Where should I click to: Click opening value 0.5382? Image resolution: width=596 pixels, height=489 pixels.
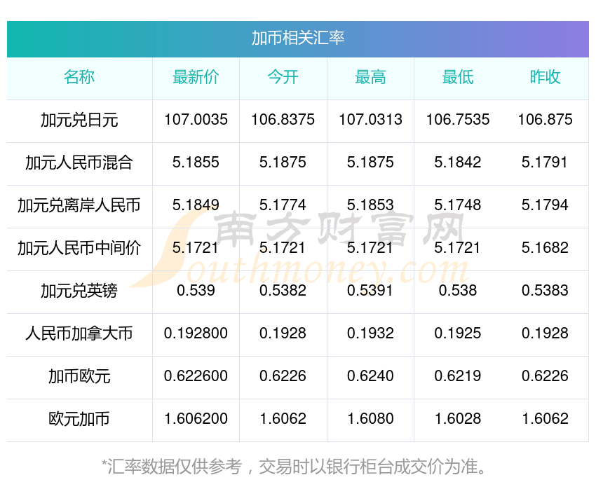(283, 291)
